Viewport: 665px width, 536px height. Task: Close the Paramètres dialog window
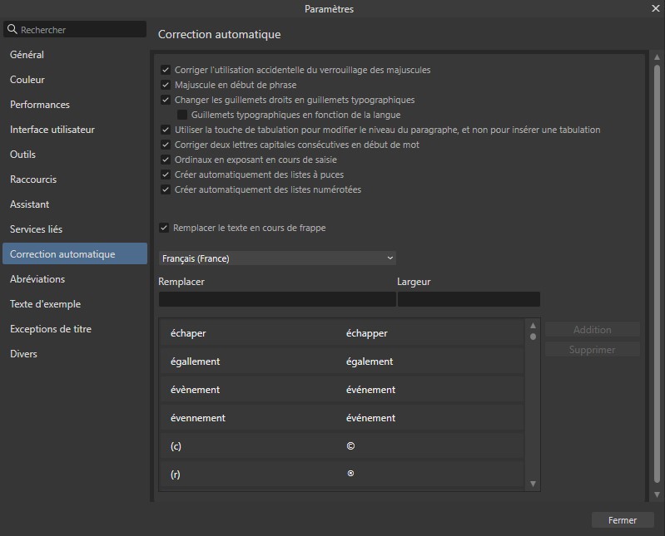655,9
